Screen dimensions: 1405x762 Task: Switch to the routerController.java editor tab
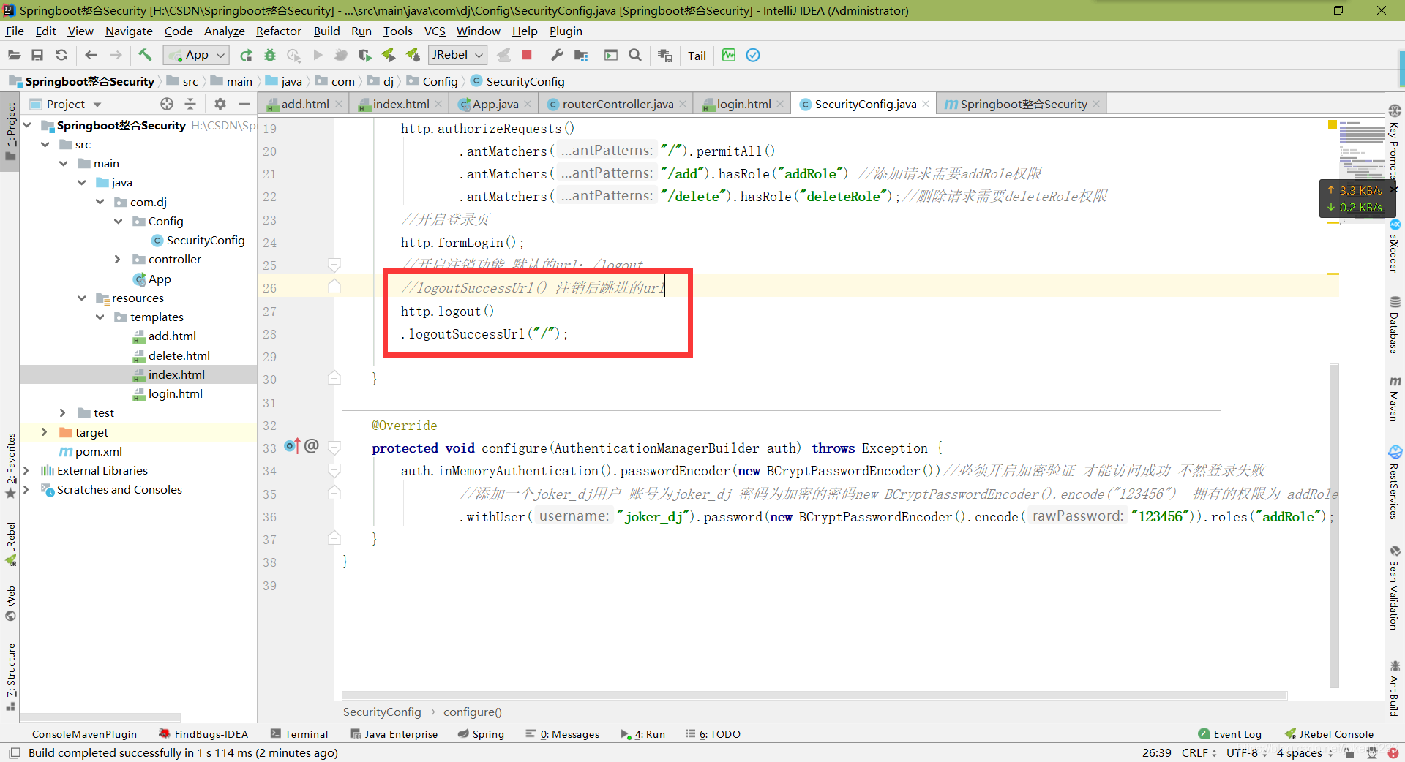(618, 104)
